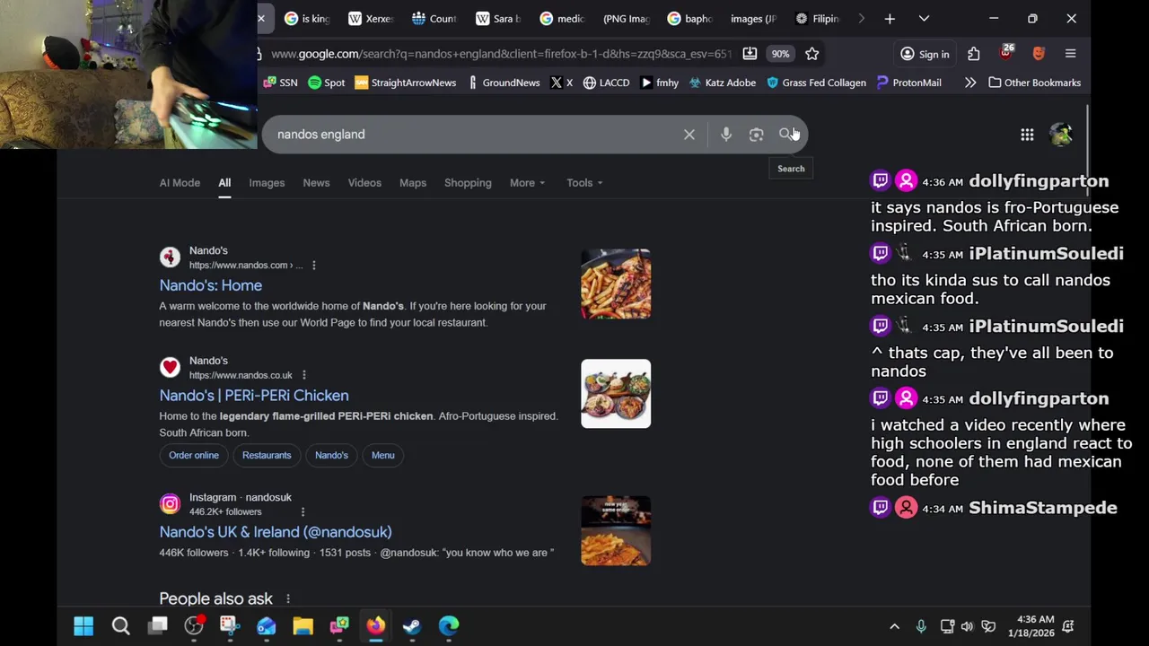
Task: Open the Google apps grid
Action: pyautogui.click(x=1027, y=135)
